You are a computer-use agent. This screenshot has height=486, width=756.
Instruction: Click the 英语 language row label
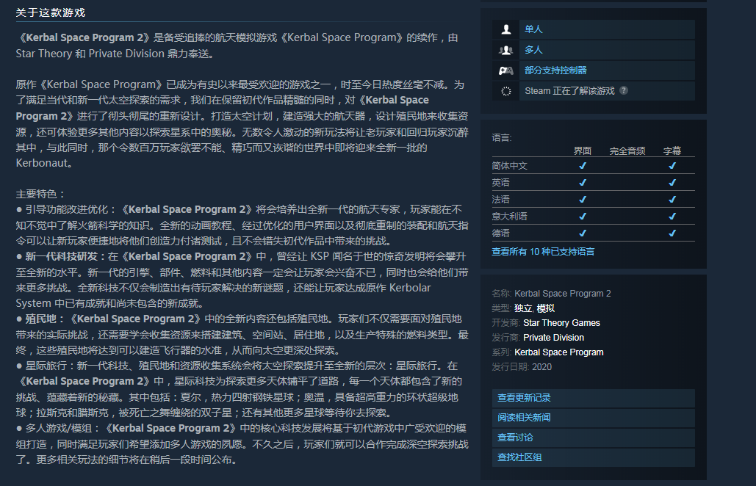point(500,183)
